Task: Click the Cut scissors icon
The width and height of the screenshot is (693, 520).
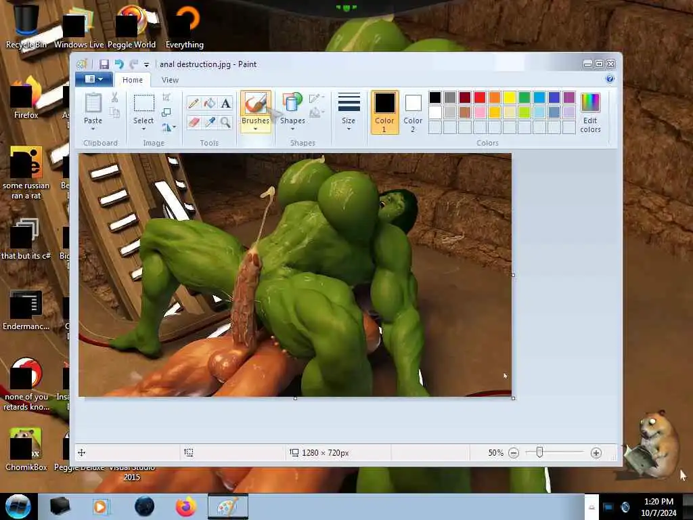Action: [x=114, y=97]
